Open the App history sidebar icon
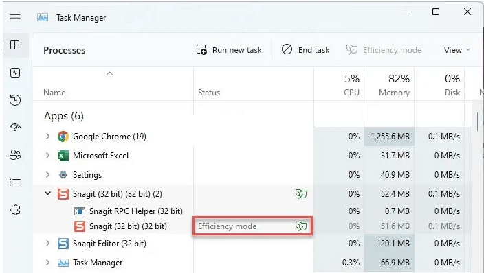This screenshot has width=484, height=273. point(15,100)
